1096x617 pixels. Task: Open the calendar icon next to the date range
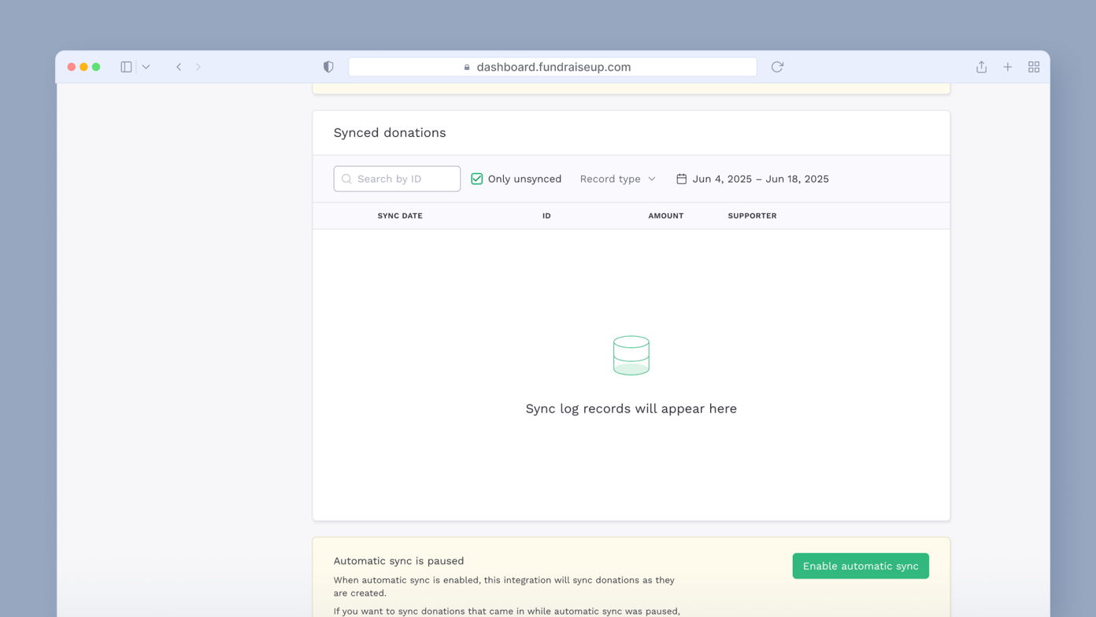point(680,179)
